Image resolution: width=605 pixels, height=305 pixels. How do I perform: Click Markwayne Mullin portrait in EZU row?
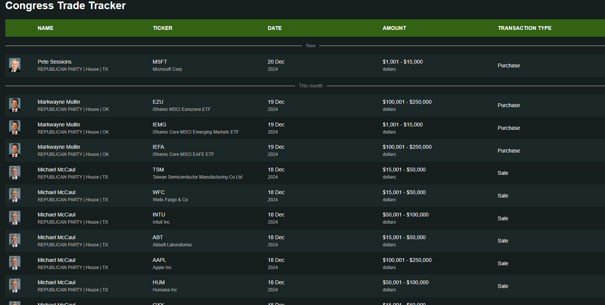point(15,105)
